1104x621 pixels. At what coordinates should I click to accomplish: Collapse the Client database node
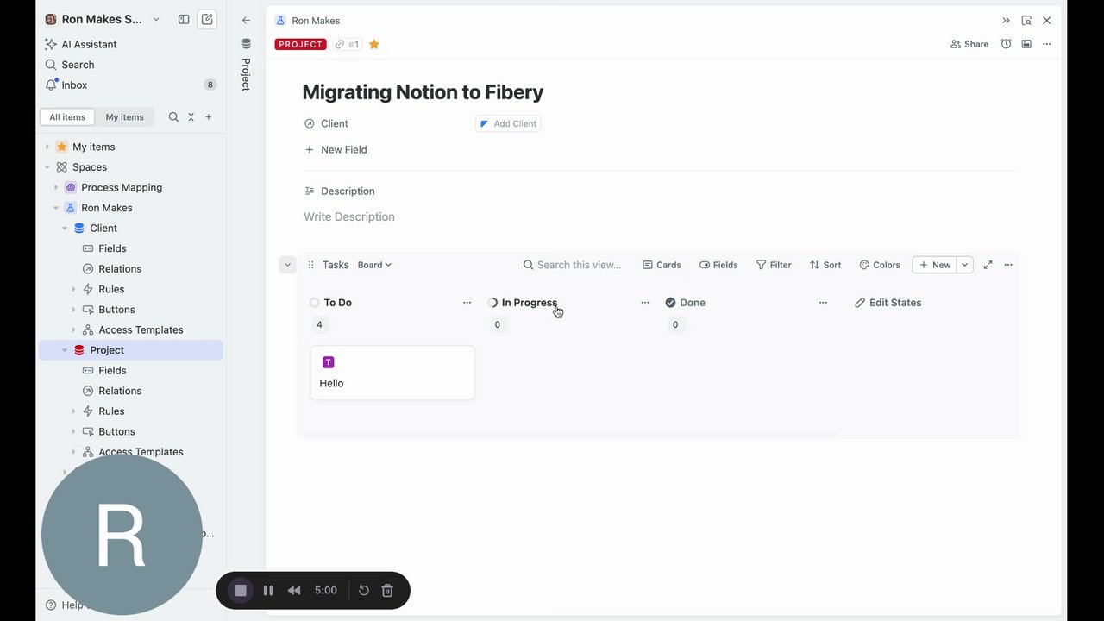click(x=65, y=229)
